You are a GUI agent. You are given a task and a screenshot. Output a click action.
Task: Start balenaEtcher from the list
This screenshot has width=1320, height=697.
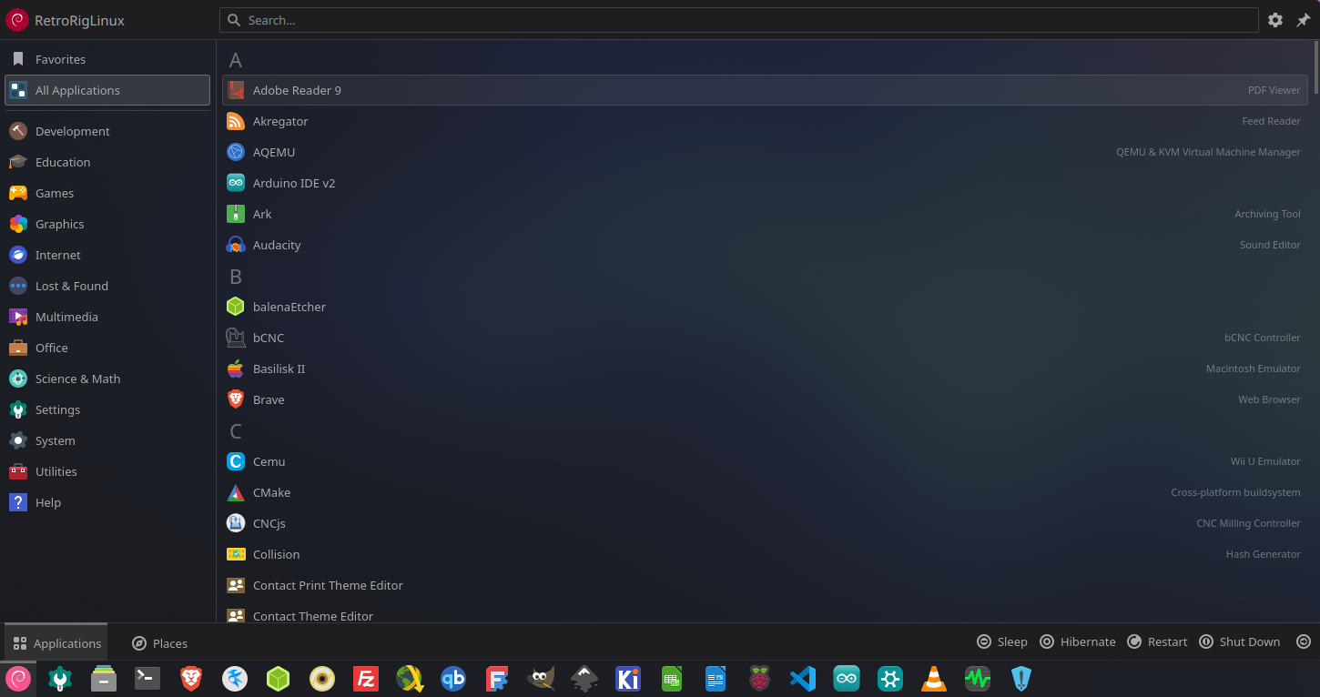click(x=289, y=307)
